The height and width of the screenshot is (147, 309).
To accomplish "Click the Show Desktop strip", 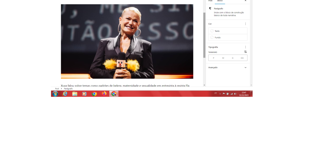I will coord(251,94).
